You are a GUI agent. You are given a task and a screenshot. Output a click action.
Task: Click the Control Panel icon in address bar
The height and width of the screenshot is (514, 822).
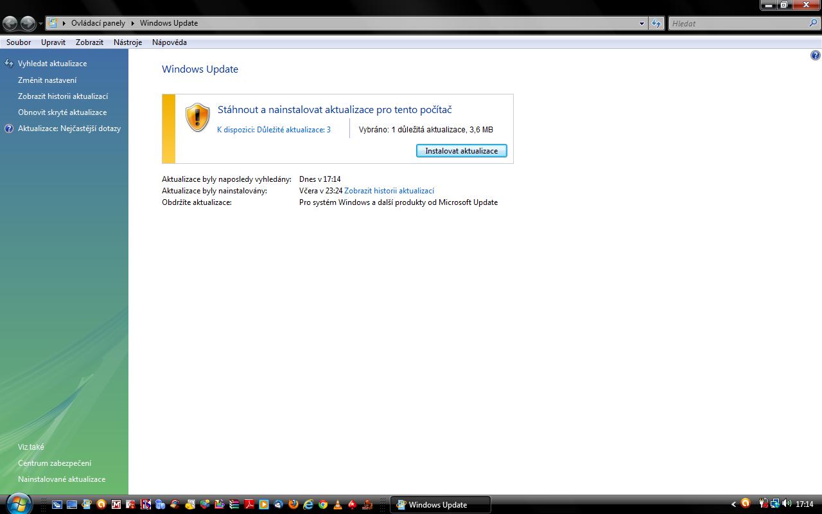click(53, 23)
